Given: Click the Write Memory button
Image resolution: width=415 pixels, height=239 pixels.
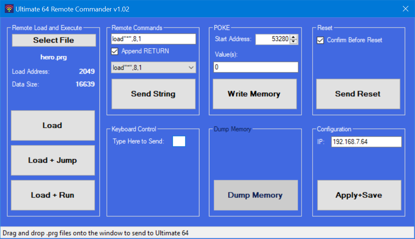Looking at the screenshot, I should pyautogui.click(x=255, y=94).
